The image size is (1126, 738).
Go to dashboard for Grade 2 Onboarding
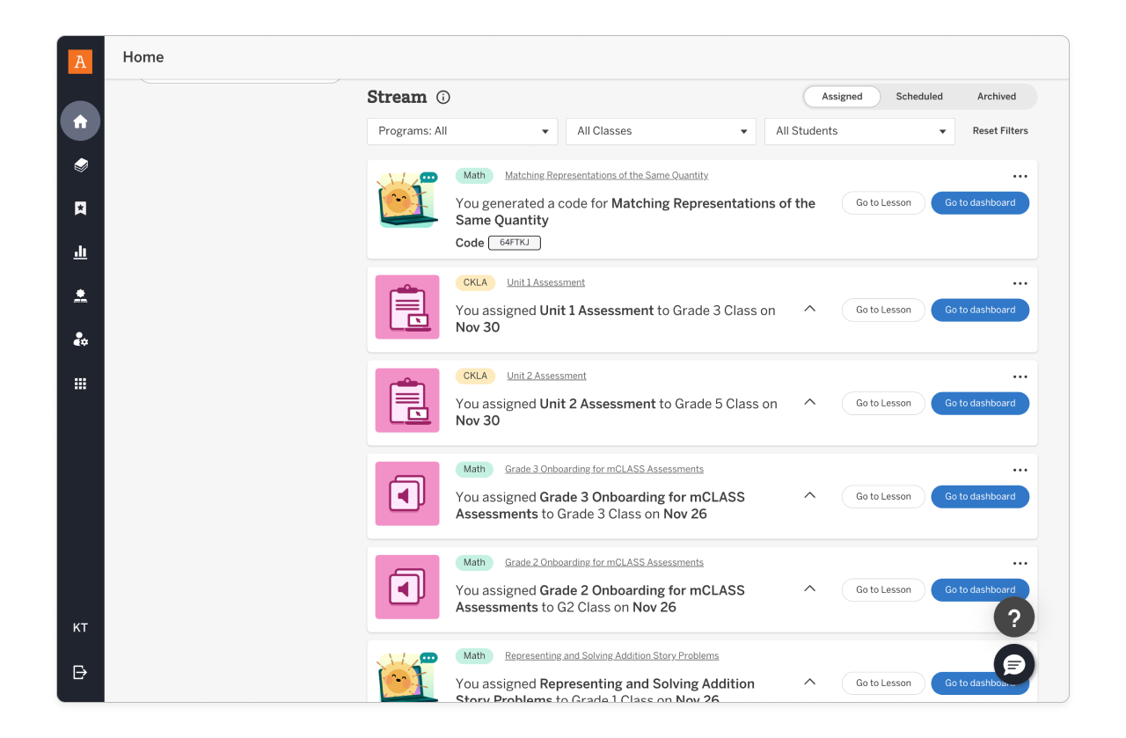point(980,589)
